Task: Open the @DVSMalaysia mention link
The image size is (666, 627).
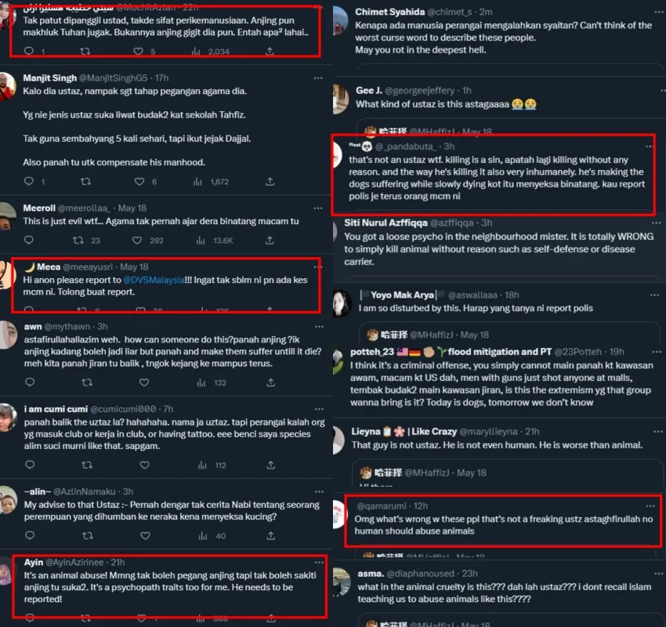Action: tap(154, 280)
